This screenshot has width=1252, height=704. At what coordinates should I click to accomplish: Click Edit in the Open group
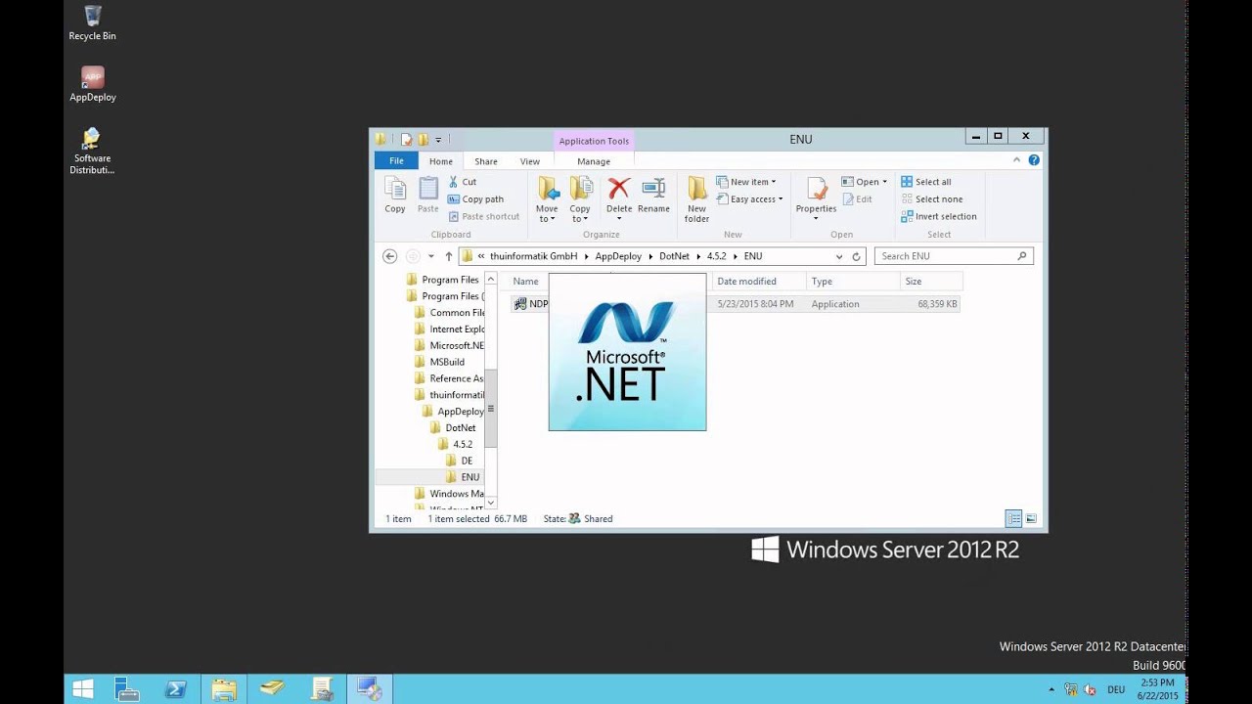857,199
